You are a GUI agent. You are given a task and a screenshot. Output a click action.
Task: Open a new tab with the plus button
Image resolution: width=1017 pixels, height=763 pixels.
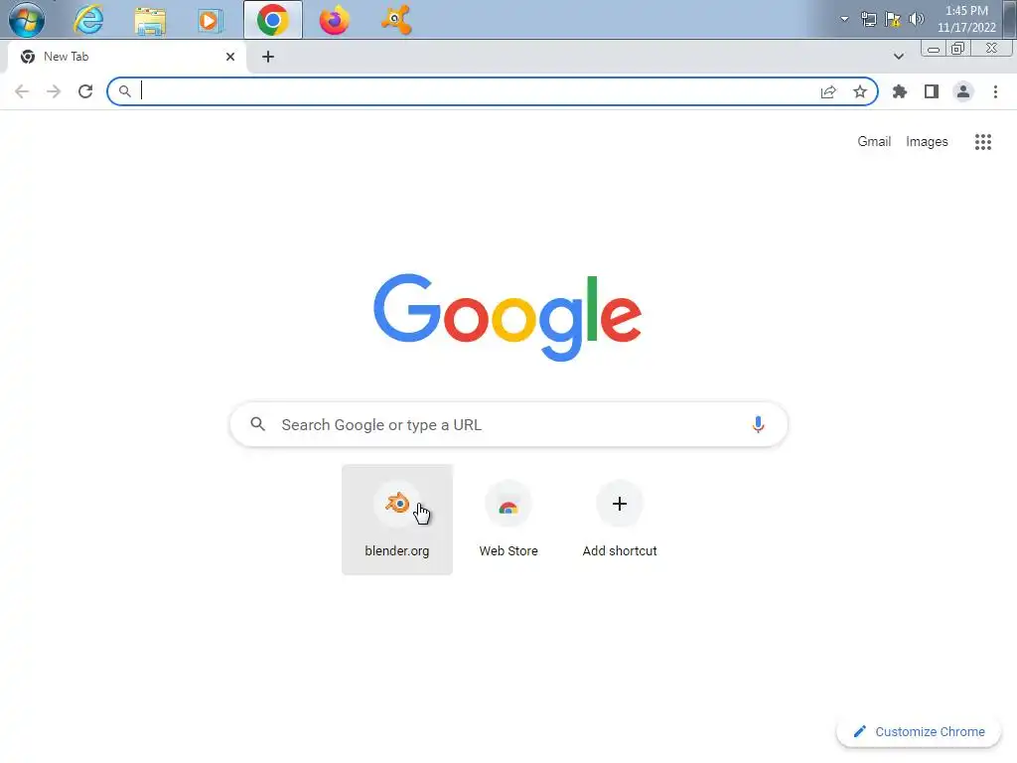(x=268, y=57)
